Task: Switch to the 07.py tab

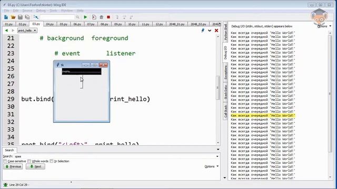Action: [x=91, y=24]
